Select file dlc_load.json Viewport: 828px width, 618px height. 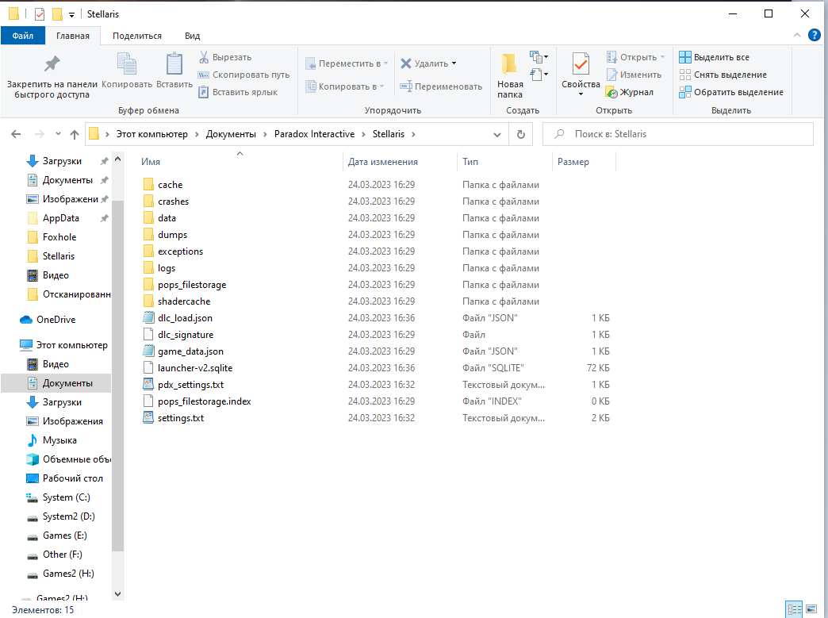click(x=185, y=318)
